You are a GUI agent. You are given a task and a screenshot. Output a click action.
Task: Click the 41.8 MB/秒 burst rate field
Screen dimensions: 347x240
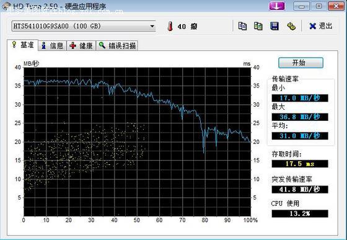click(300, 190)
